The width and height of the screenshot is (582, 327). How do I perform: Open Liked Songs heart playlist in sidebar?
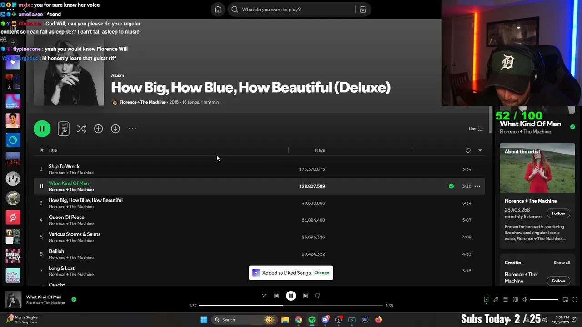(13, 62)
